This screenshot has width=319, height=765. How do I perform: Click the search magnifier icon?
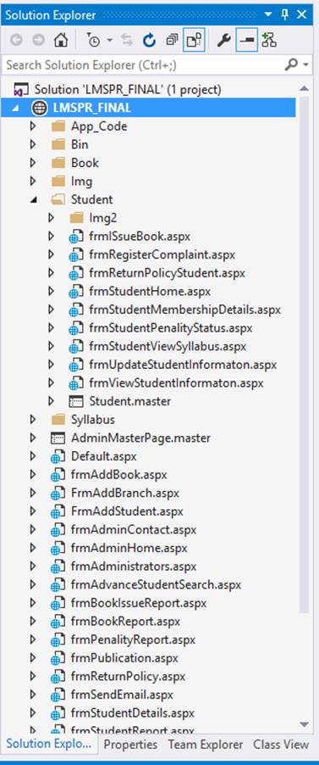[x=291, y=64]
